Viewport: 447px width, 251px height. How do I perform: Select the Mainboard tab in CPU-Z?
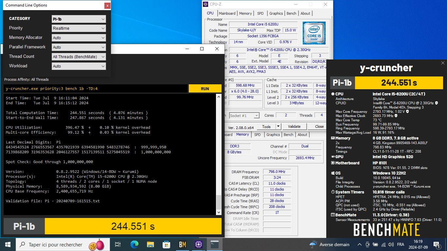pos(227,13)
